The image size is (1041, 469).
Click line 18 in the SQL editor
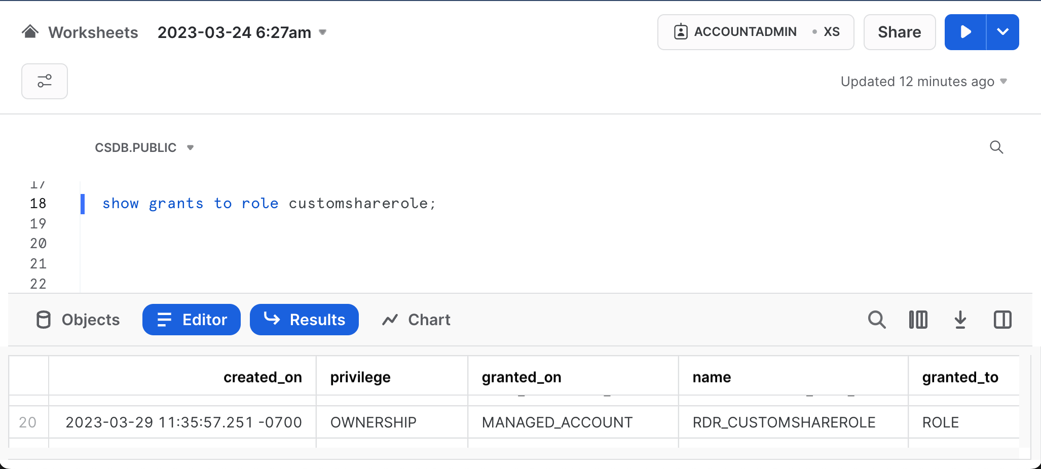[x=269, y=203]
